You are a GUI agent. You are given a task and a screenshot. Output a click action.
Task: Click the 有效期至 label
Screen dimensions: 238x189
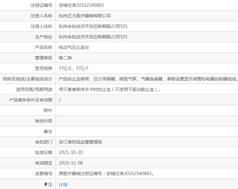44,163
